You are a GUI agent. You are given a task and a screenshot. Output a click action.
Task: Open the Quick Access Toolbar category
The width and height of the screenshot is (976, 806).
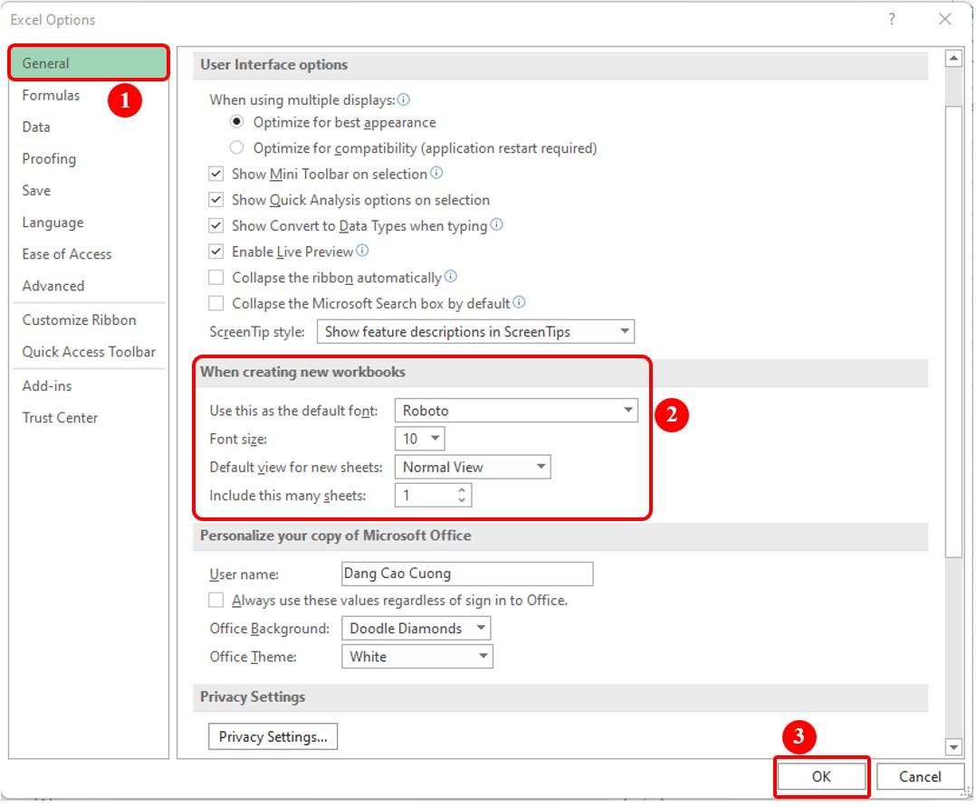(x=89, y=351)
